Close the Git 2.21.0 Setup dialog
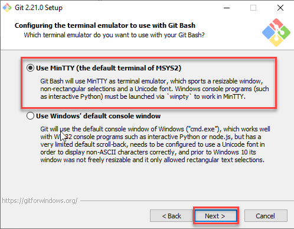 280,8
